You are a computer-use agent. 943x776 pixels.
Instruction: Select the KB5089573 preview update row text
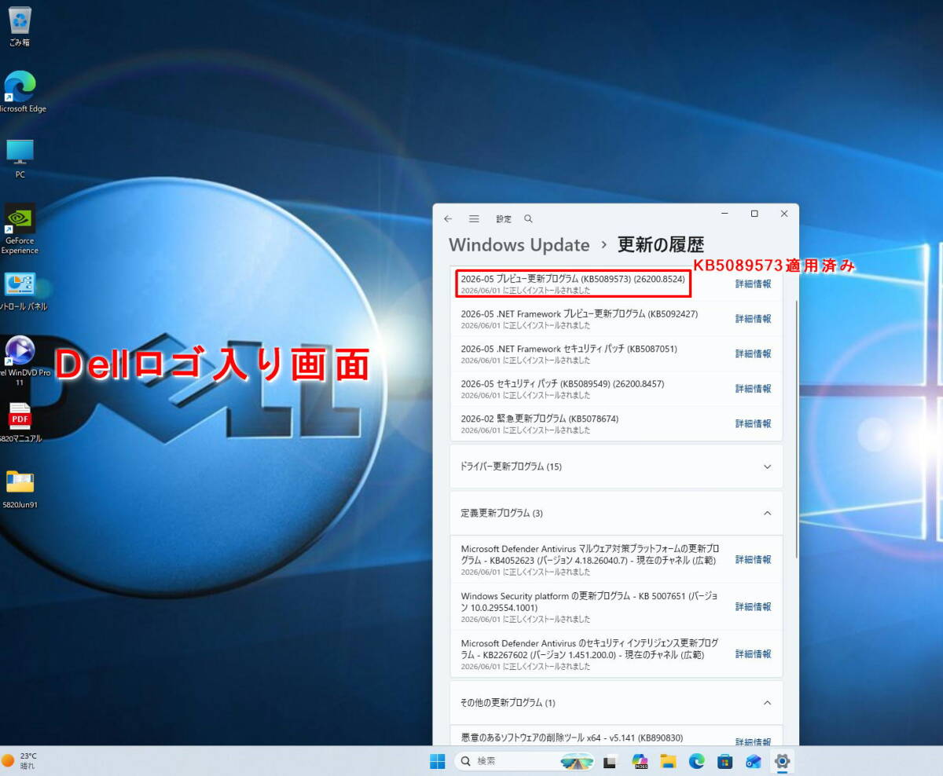(573, 279)
